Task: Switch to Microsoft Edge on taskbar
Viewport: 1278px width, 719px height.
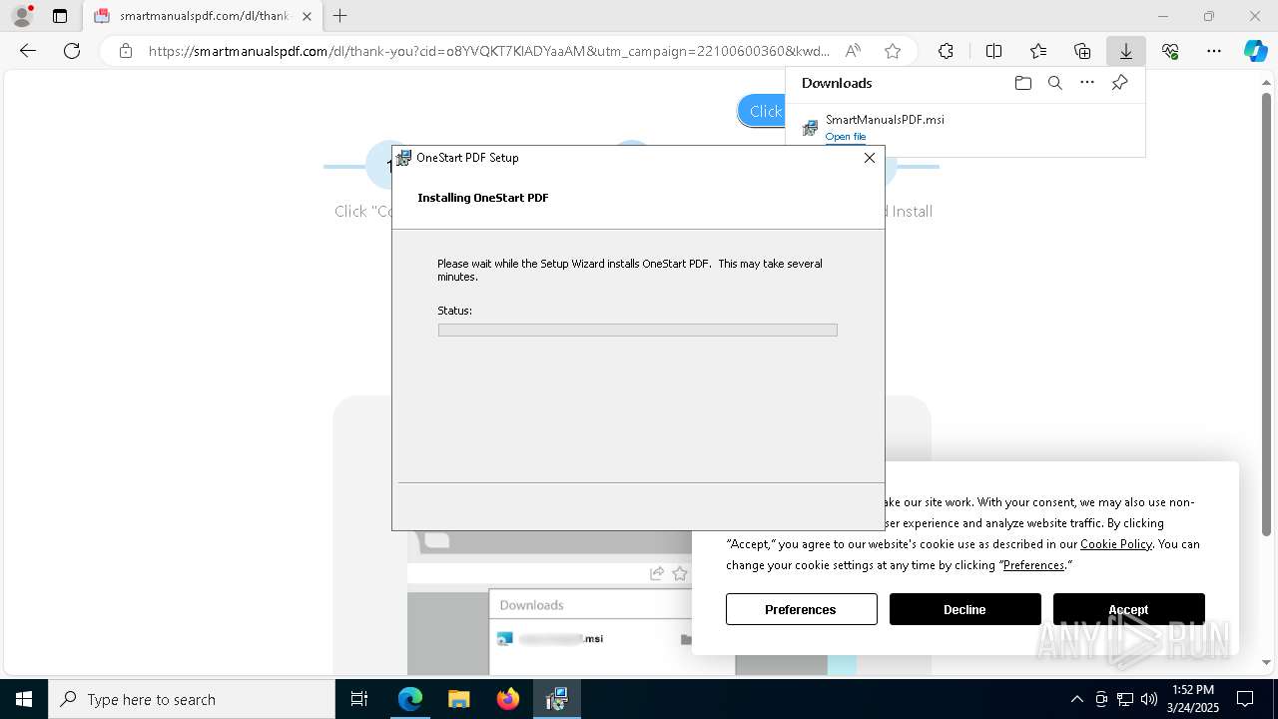Action: (410, 699)
